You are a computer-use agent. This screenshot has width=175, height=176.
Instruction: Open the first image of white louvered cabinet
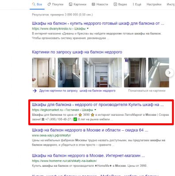coord(44,73)
